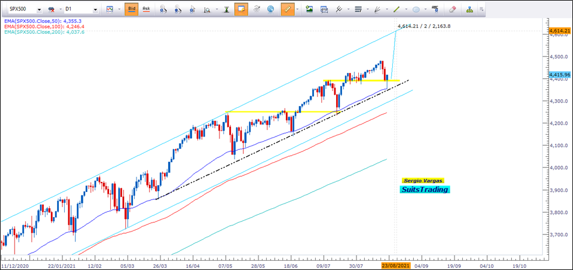Click the 23/08/2021 date marker
Screen dimensions: 573x270
(x=395, y=264)
